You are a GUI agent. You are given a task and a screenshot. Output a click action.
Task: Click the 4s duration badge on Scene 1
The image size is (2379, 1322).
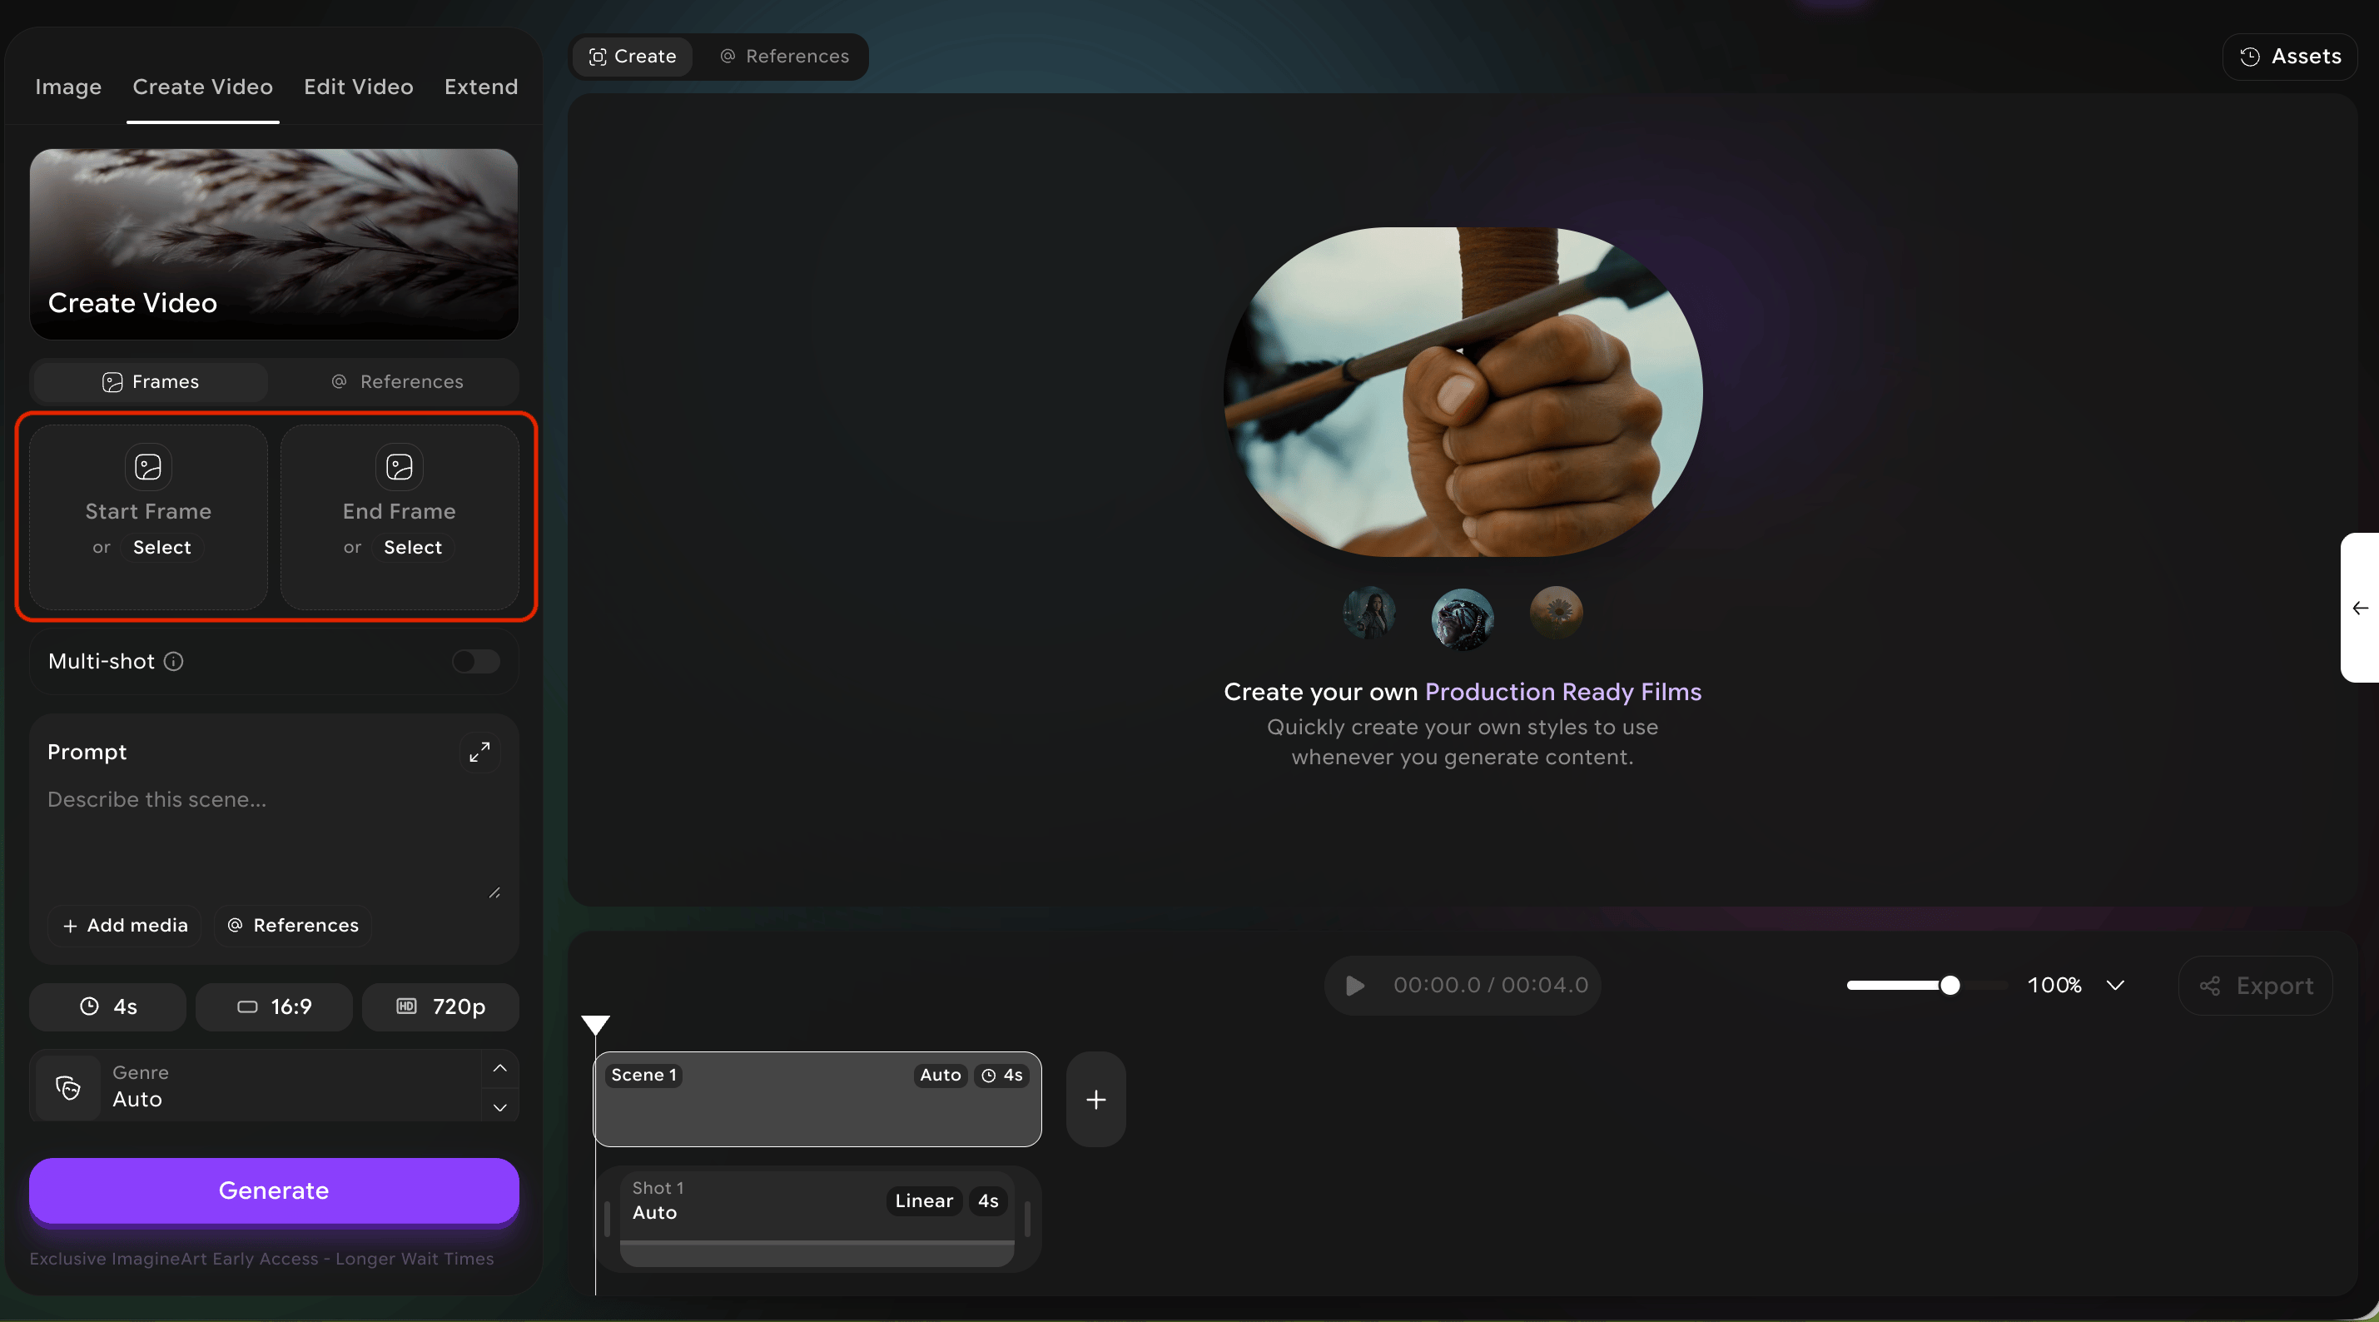coord(1002,1076)
